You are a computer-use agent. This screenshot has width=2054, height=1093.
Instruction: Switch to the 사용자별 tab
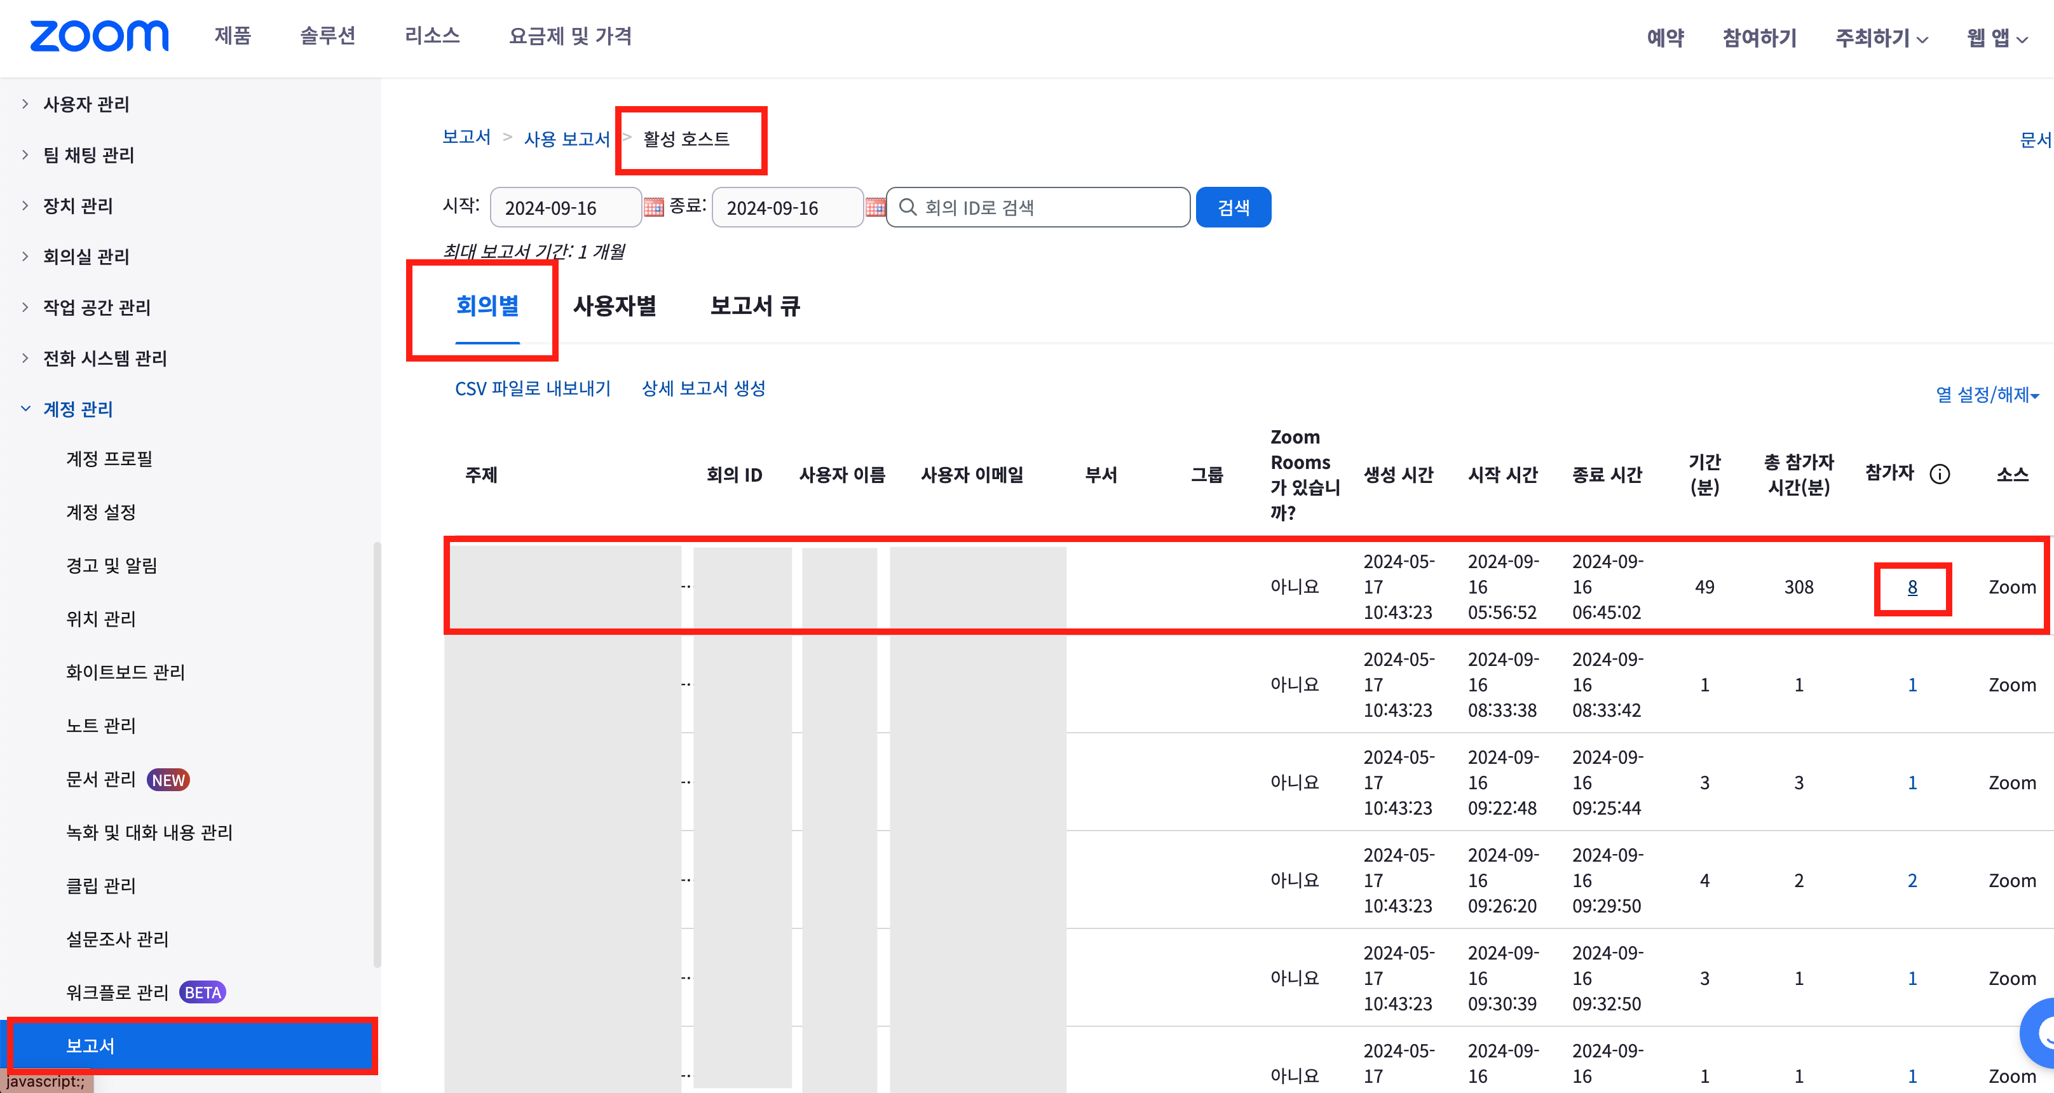pyautogui.click(x=614, y=305)
